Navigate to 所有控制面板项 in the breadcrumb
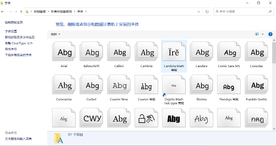276x146 pixels. [x=61, y=11]
